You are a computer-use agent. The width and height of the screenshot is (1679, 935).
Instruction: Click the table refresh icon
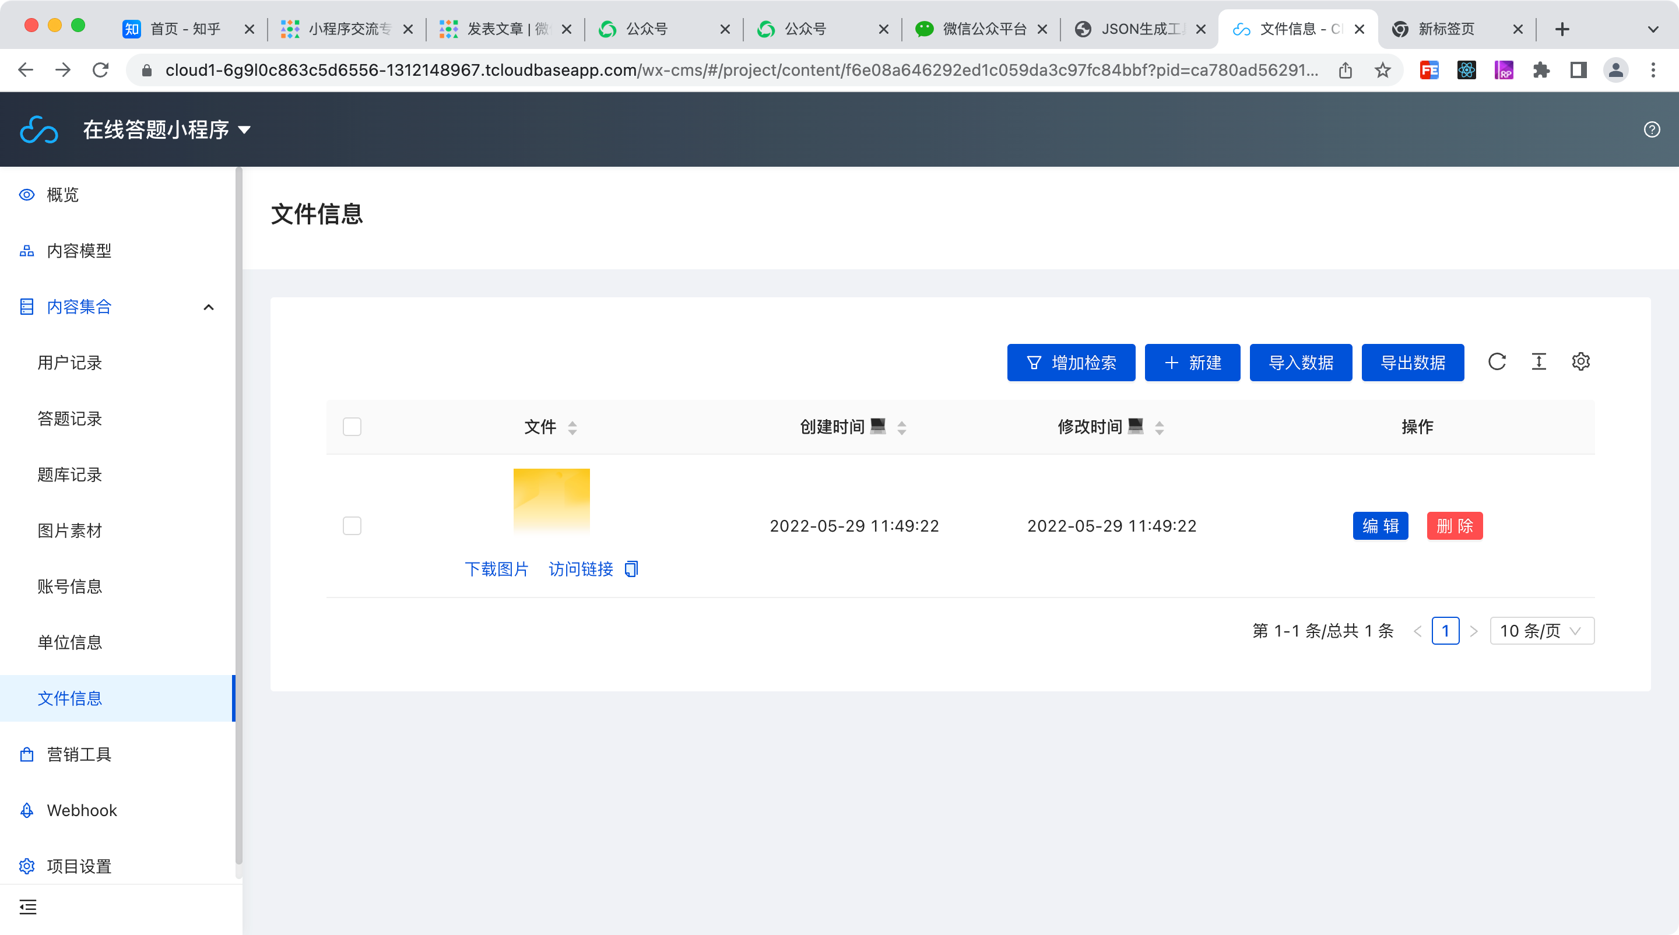pyautogui.click(x=1497, y=361)
